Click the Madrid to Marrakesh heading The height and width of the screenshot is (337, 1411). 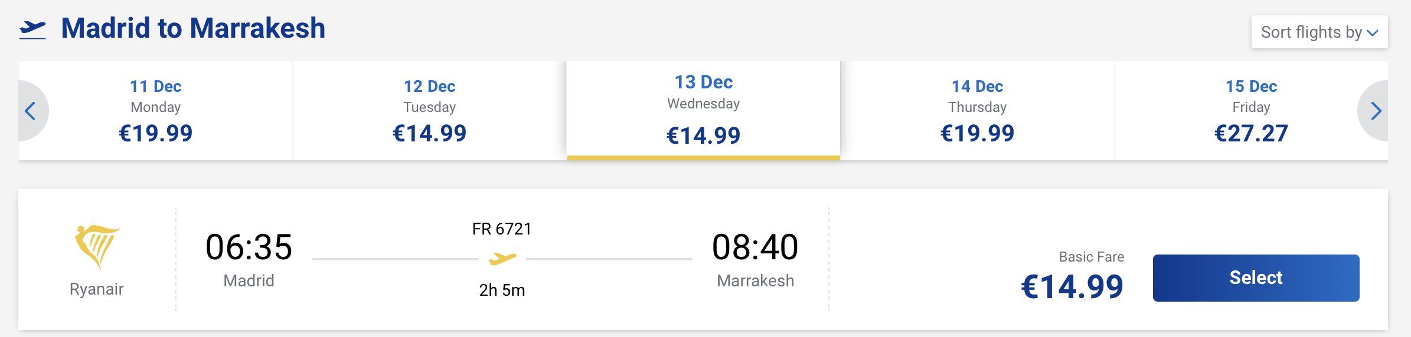point(193,28)
